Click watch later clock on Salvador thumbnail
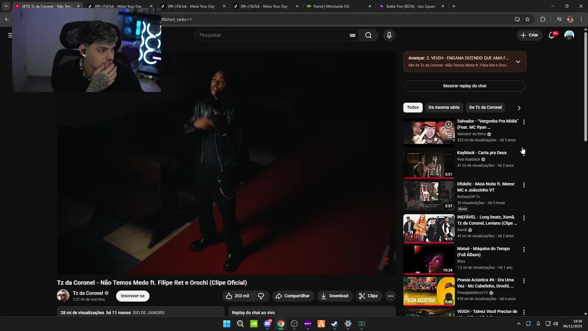The height and width of the screenshot is (331, 588). pyautogui.click(x=448, y=125)
